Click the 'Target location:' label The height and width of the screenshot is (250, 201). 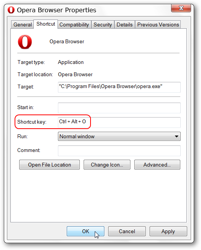coord(35,74)
